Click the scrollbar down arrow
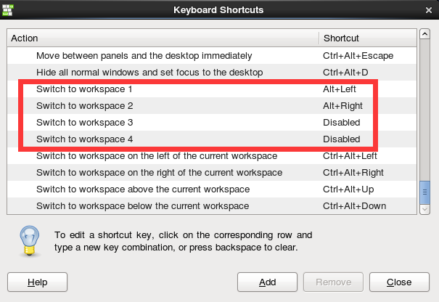The height and width of the screenshot is (302, 439). point(425,209)
